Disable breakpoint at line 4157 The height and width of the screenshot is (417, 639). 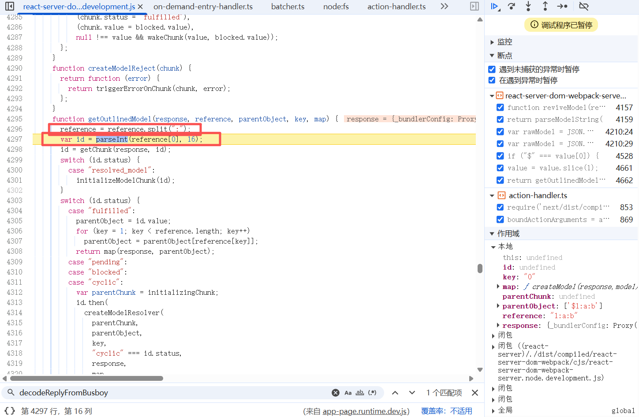click(500, 107)
